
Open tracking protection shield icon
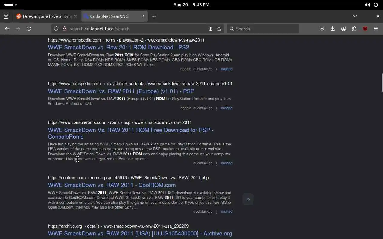(x=56, y=29)
